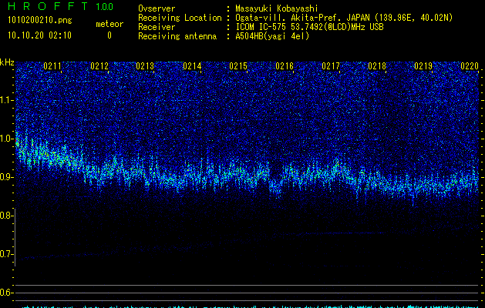Screen dimensions: 485x308
Task: Click the 'Receiving antenna' label
Action: 177,36
